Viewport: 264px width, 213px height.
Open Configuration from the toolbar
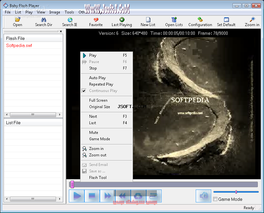[200, 22]
